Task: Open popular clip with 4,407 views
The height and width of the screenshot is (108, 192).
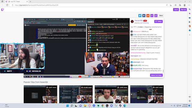Action: click(x=40, y=94)
